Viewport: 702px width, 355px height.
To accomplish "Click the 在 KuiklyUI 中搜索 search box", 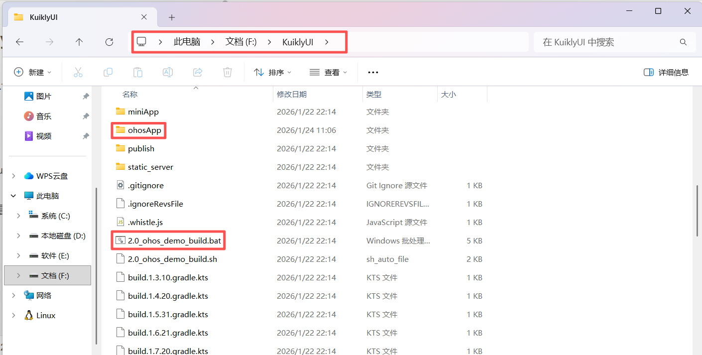I will coord(615,42).
